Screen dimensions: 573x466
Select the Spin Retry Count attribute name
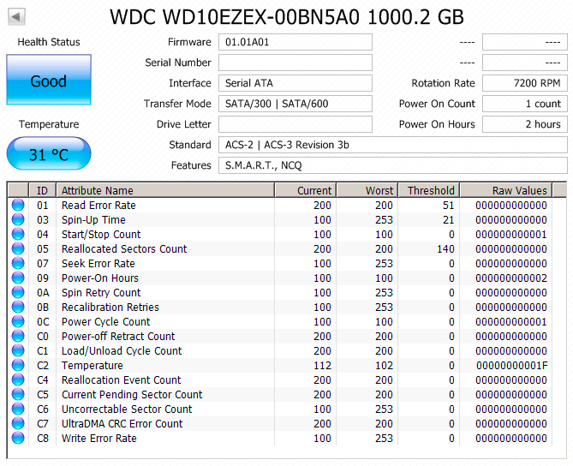click(x=101, y=292)
